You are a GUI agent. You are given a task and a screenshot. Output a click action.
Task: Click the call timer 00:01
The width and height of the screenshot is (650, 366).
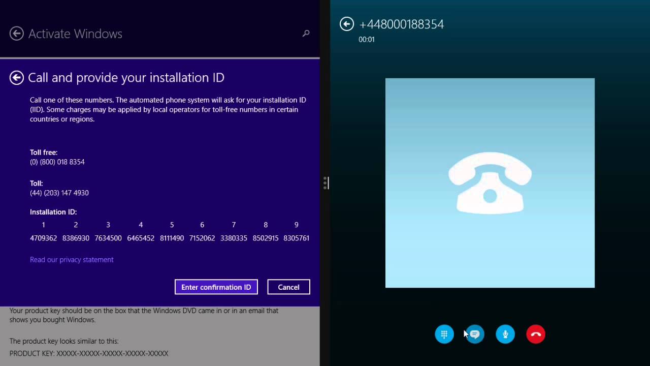[x=367, y=39]
